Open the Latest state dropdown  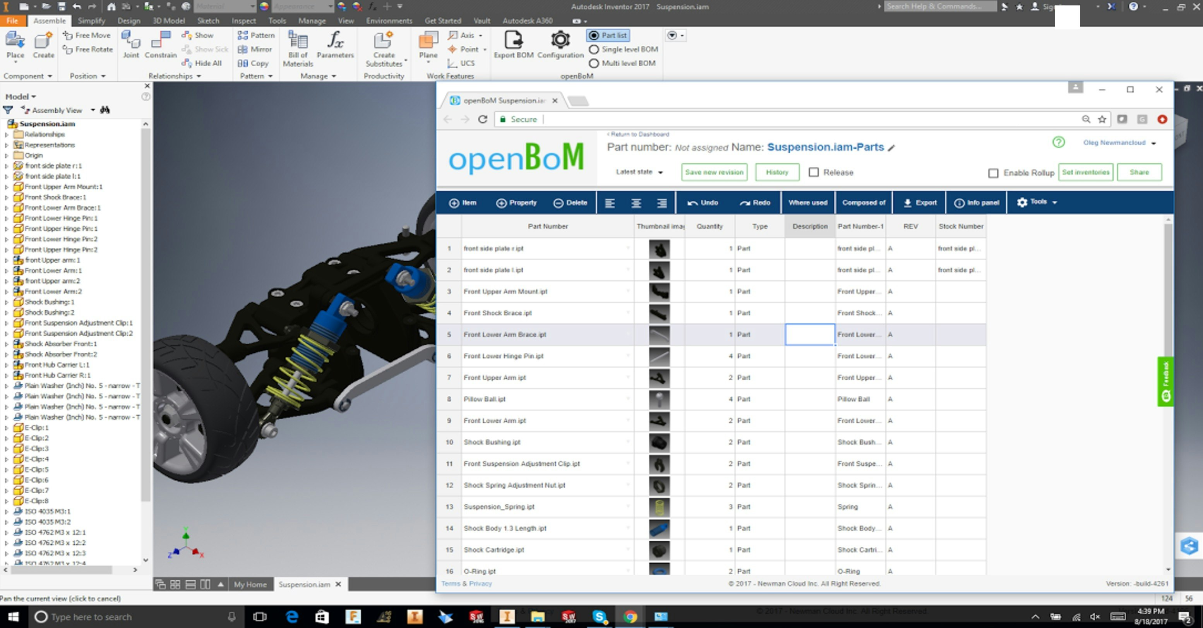[639, 172]
